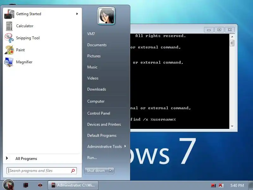Click the Start orb button
253x190 pixels.
[9, 185]
